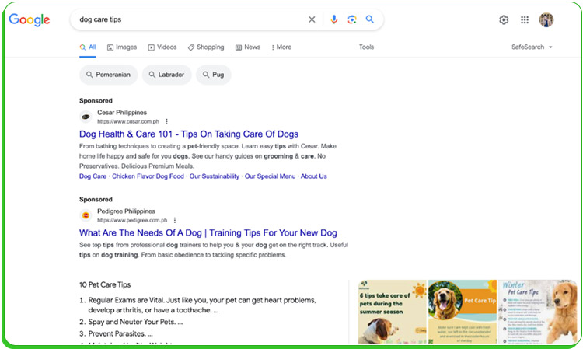Viewport: 583px width, 349px height.
Task: Refine search with Labrador chip
Action: (167, 75)
